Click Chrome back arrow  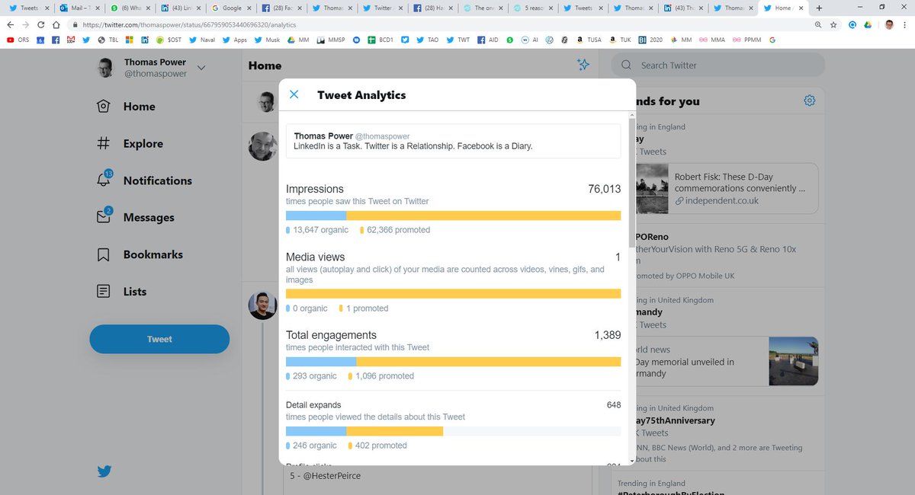click(x=11, y=24)
